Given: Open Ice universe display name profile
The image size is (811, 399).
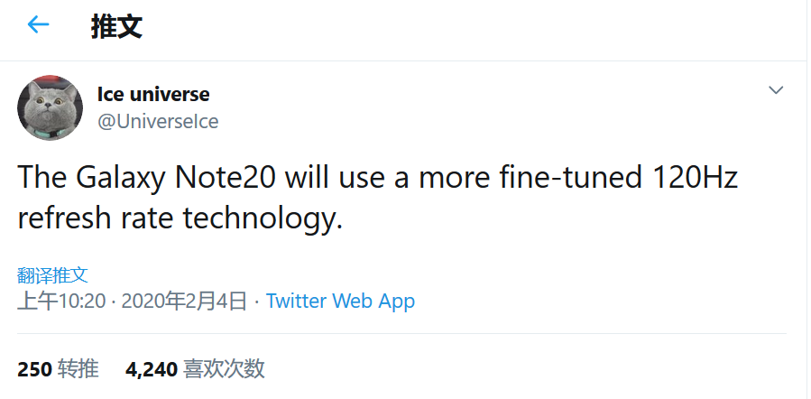Looking at the screenshot, I should (x=153, y=94).
